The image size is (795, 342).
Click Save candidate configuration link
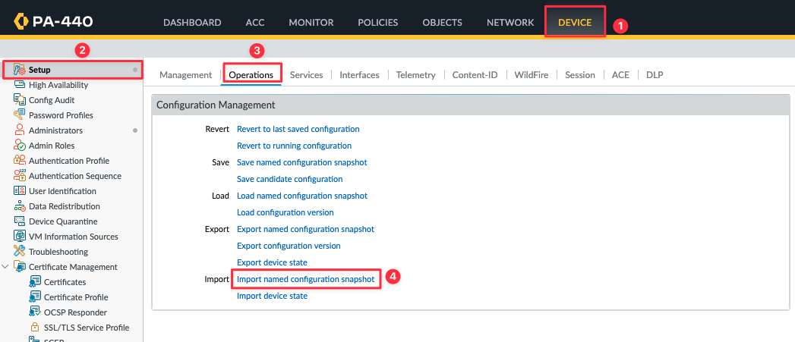pyautogui.click(x=289, y=180)
